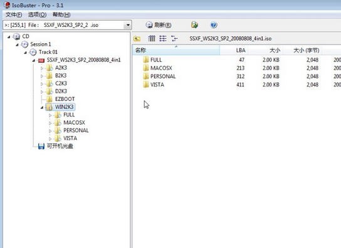This screenshot has width=341, height=248.
Task: Open the drive/file selection dropdown arrow
Action: click(128, 25)
